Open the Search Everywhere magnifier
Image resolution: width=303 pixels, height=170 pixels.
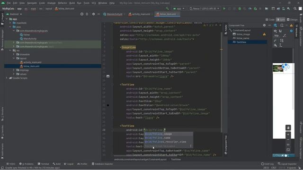click(x=295, y=8)
